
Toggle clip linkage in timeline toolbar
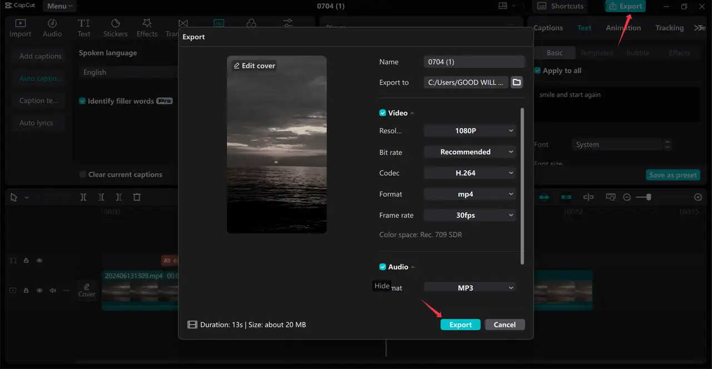pos(566,197)
